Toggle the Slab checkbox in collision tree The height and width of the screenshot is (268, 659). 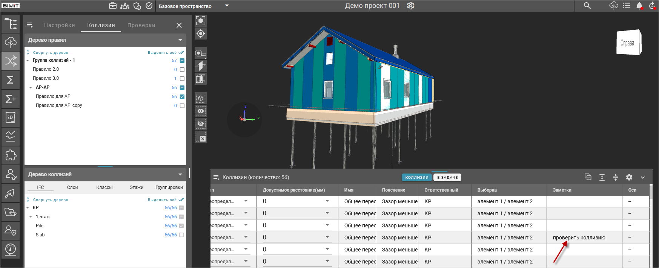click(x=181, y=235)
